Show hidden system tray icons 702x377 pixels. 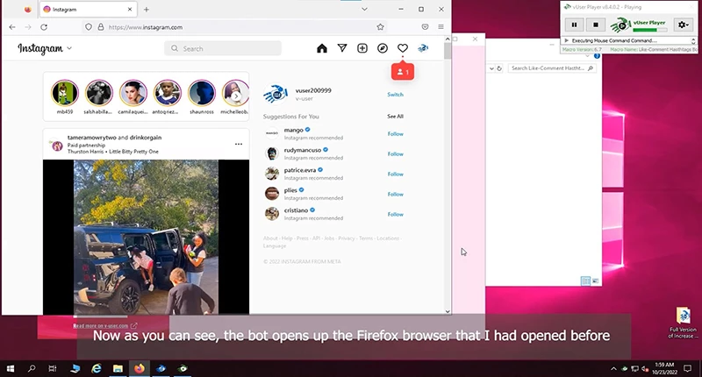(x=613, y=368)
